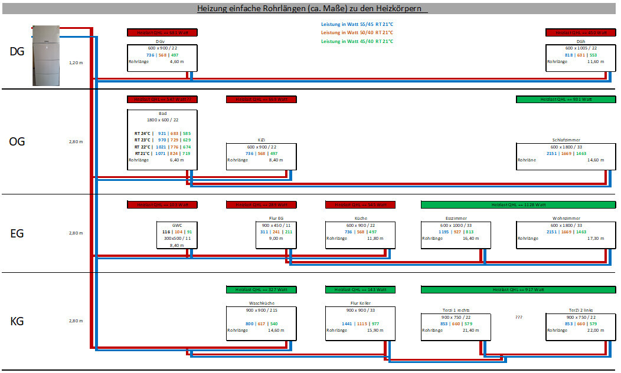621x373 pixels.
Task: Click the green 'Leistung in Watt 45/40' legend
Action: click(x=357, y=41)
